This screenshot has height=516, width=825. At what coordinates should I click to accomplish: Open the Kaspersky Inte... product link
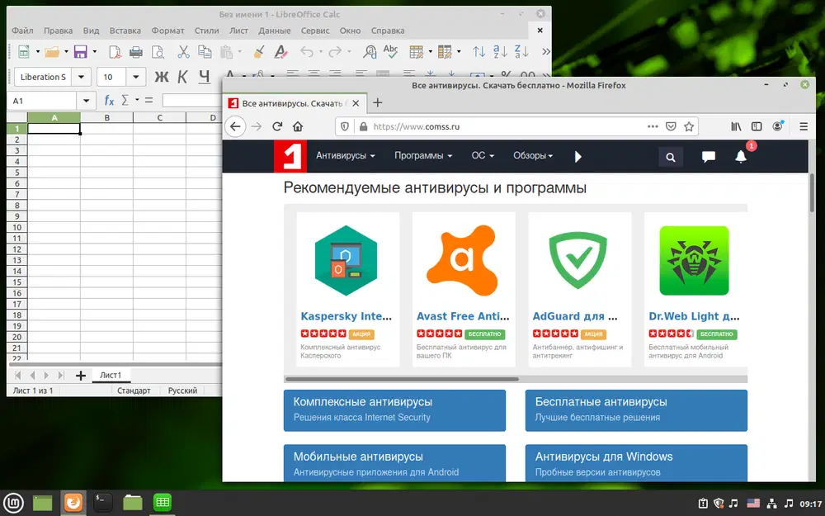[x=346, y=316]
